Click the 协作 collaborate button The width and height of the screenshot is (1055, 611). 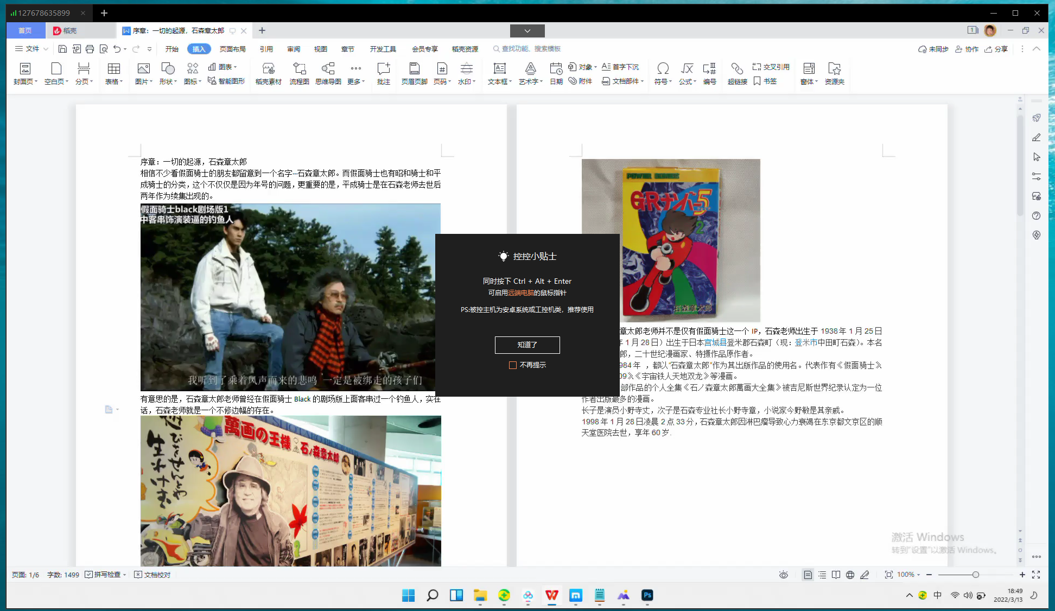click(967, 49)
